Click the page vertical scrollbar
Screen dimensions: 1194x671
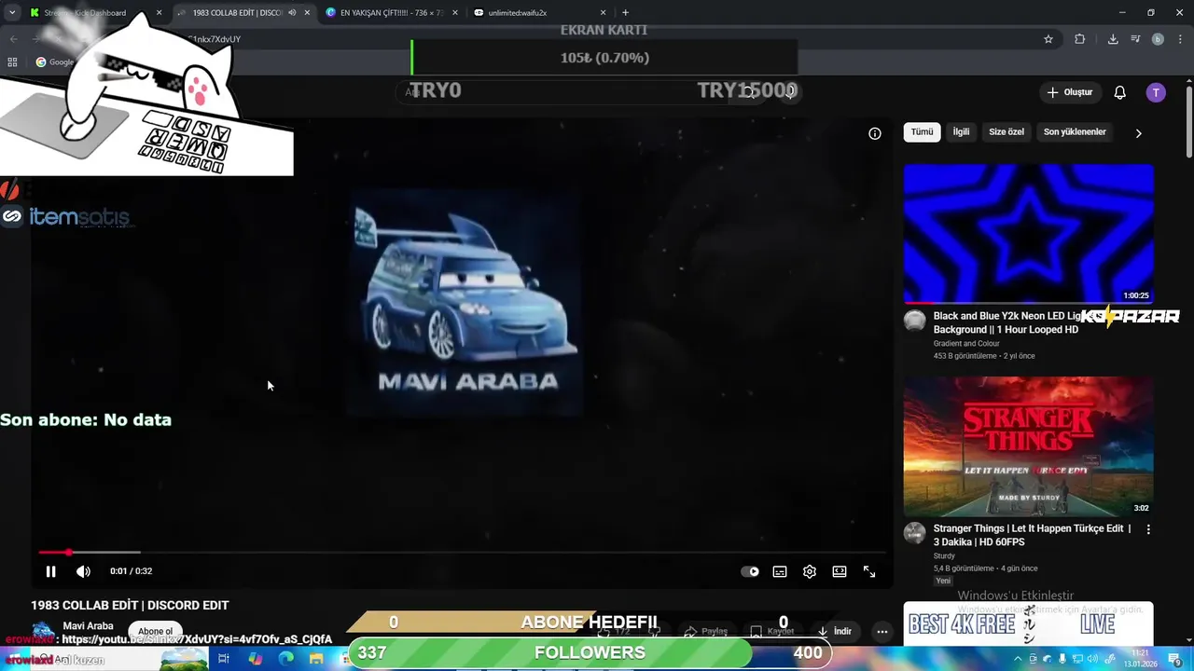tap(1188, 121)
